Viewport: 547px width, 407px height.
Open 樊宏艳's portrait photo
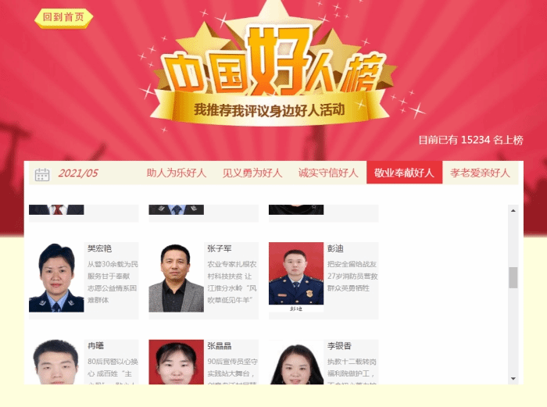pos(56,277)
